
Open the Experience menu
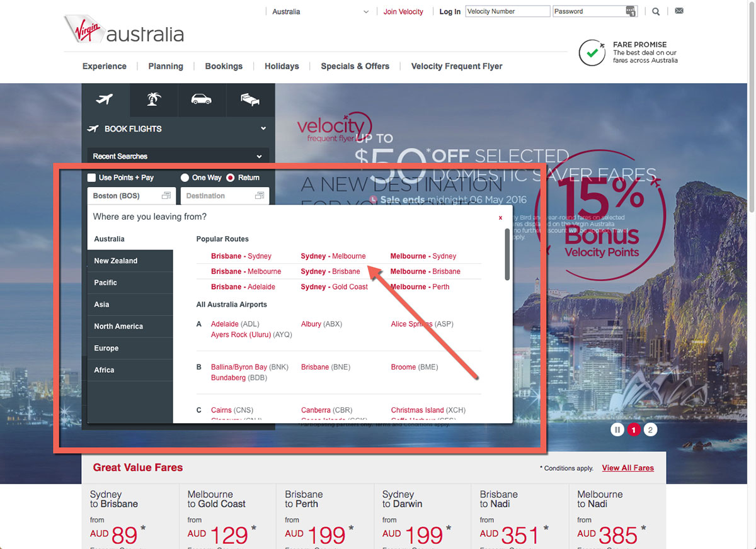click(105, 66)
